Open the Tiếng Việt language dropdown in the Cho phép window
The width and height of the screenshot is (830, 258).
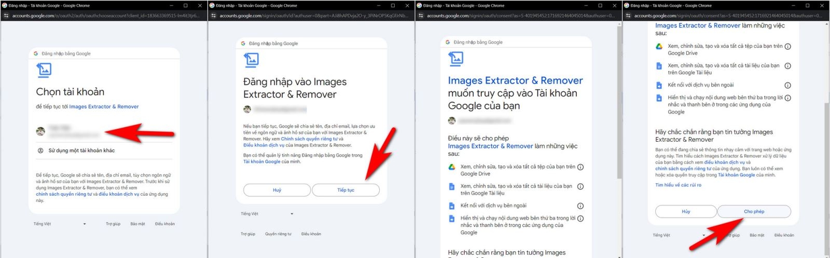(x=680, y=235)
